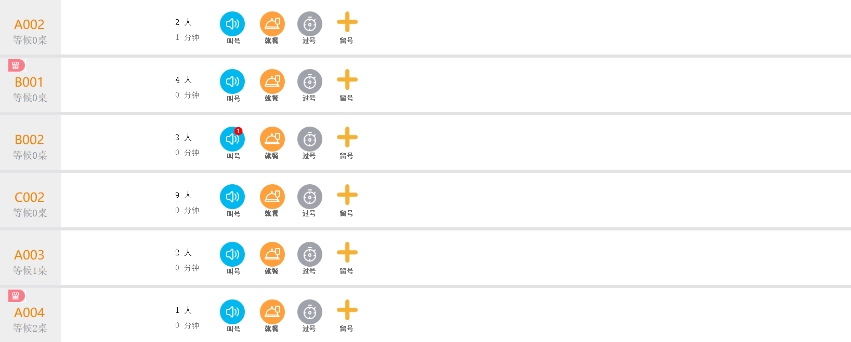Call number A003 via the 叫号 icon
The width and height of the screenshot is (851, 342).
pyautogui.click(x=232, y=254)
